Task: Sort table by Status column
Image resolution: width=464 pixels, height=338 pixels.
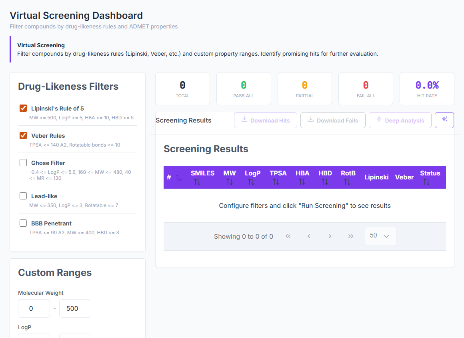Action: coord(426,182)
